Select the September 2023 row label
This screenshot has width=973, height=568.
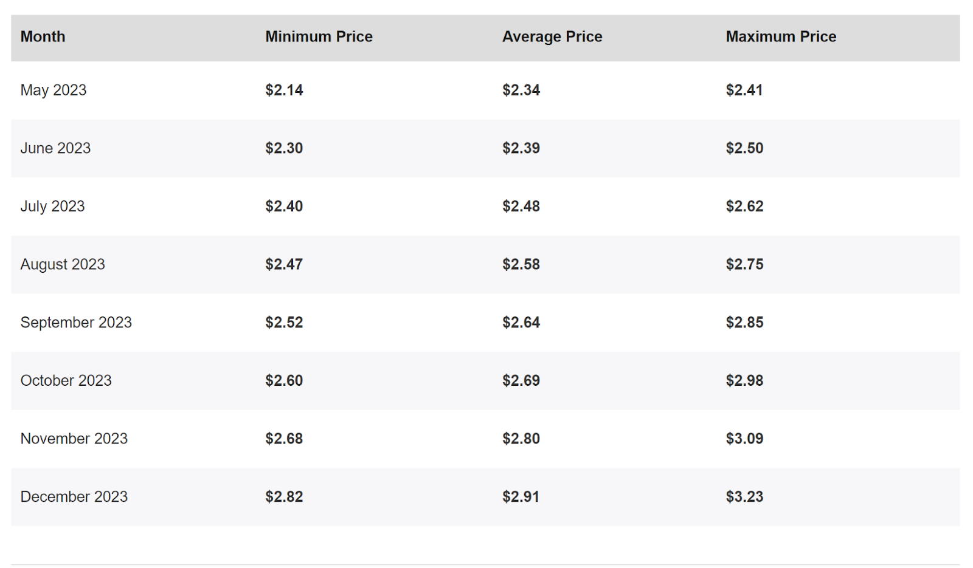point(76,323)
